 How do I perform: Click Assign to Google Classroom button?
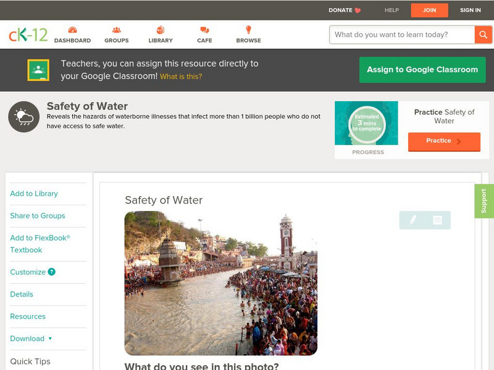coord(422,70)
